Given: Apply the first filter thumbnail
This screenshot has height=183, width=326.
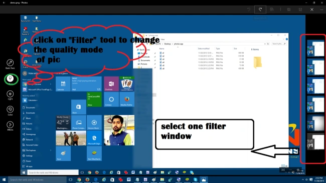Looking at the screenshot, I should pyautogui.click(x=315, y=49).
